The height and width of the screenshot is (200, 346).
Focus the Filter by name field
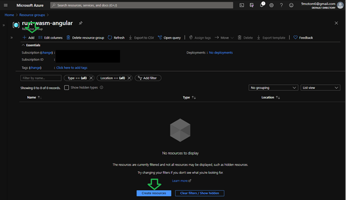pos(41,78)
